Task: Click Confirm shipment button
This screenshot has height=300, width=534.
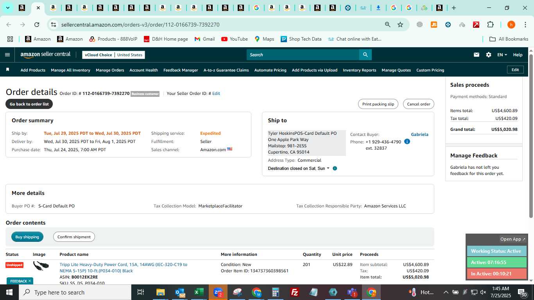Action: (74, 237)
